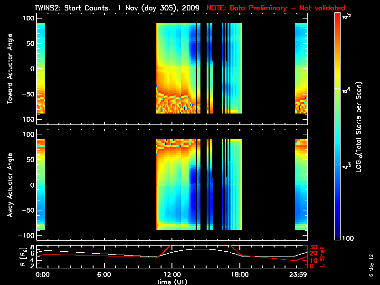The width and height of the screenshot is (380, 285).
Task: Click the red 'Data Preliminary' note
Action: (x=276, y=8)
